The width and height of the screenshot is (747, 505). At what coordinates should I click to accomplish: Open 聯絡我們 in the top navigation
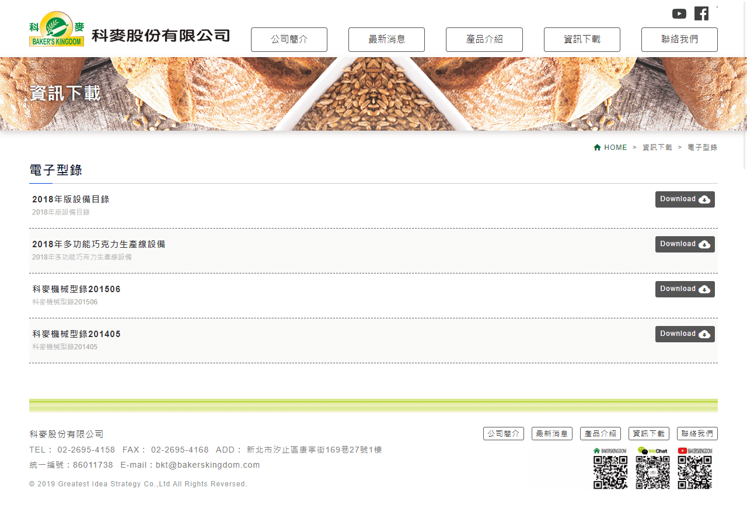tap(679, 40)
